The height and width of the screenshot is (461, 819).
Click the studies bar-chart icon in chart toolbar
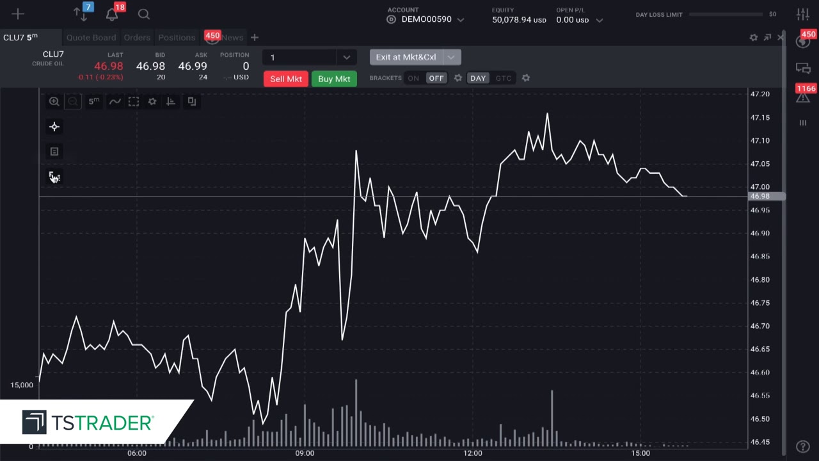click(x=171, y=101)
